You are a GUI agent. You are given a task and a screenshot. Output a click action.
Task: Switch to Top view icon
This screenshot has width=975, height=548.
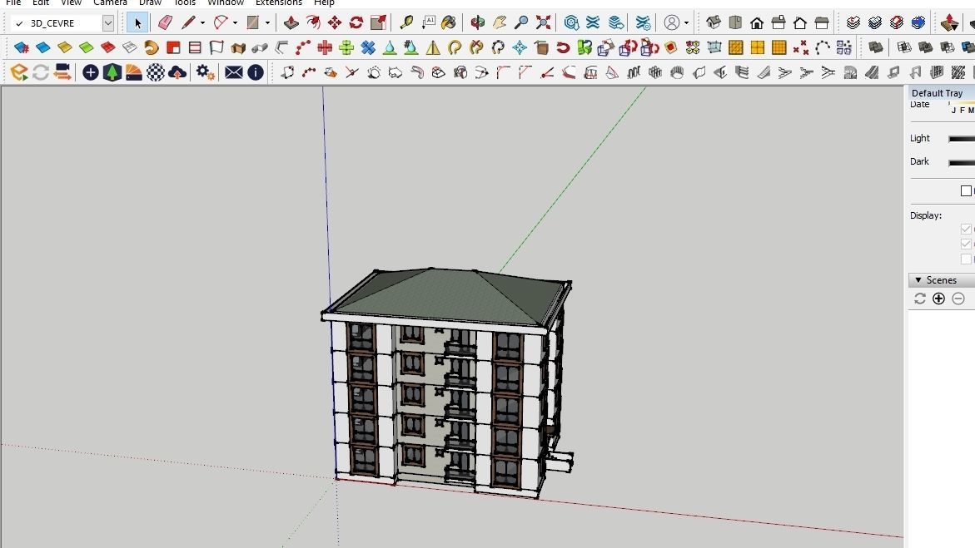click(x=735, y=23)
